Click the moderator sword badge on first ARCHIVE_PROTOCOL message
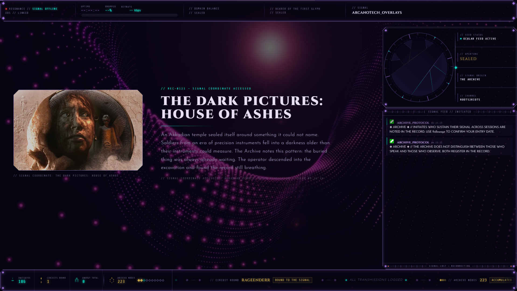This screenshot has width=517, height=291. tap(392, 122)
